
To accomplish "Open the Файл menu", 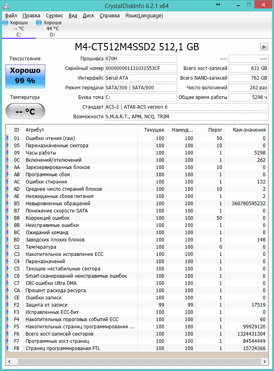I will [x=10, y=16].
